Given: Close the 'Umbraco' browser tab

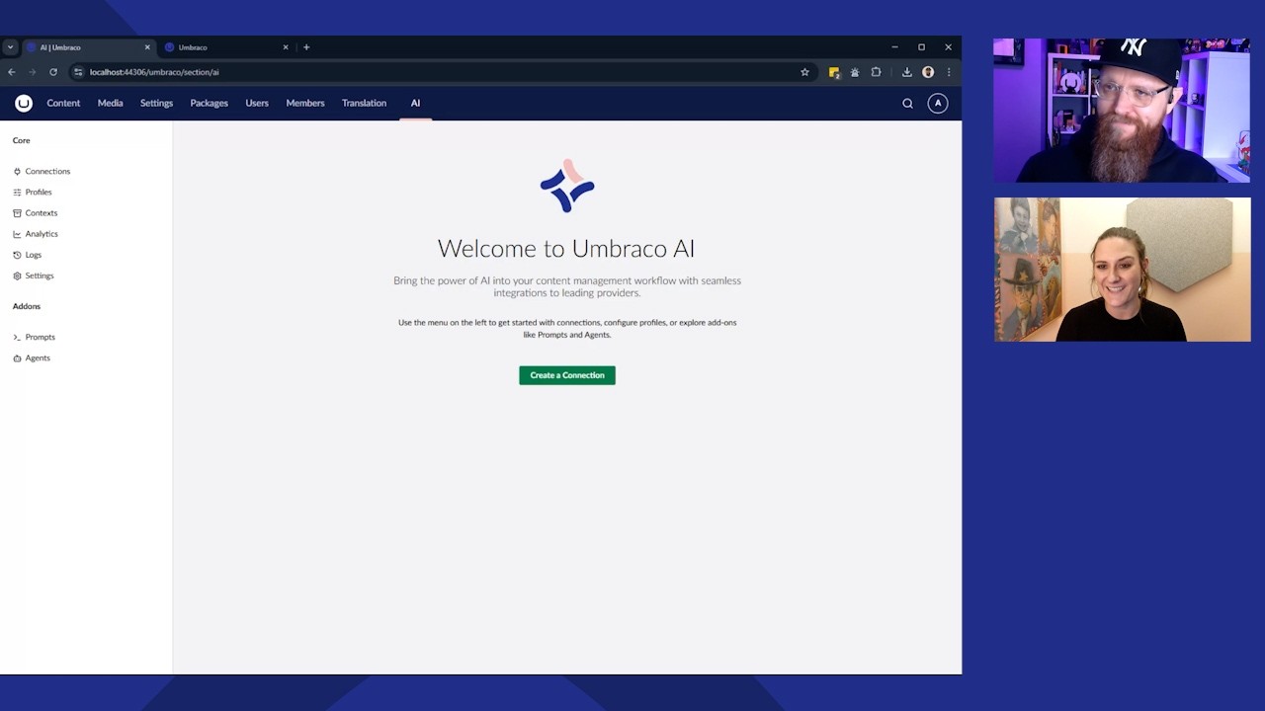Looking at the screenshot, I should (286, 47).
